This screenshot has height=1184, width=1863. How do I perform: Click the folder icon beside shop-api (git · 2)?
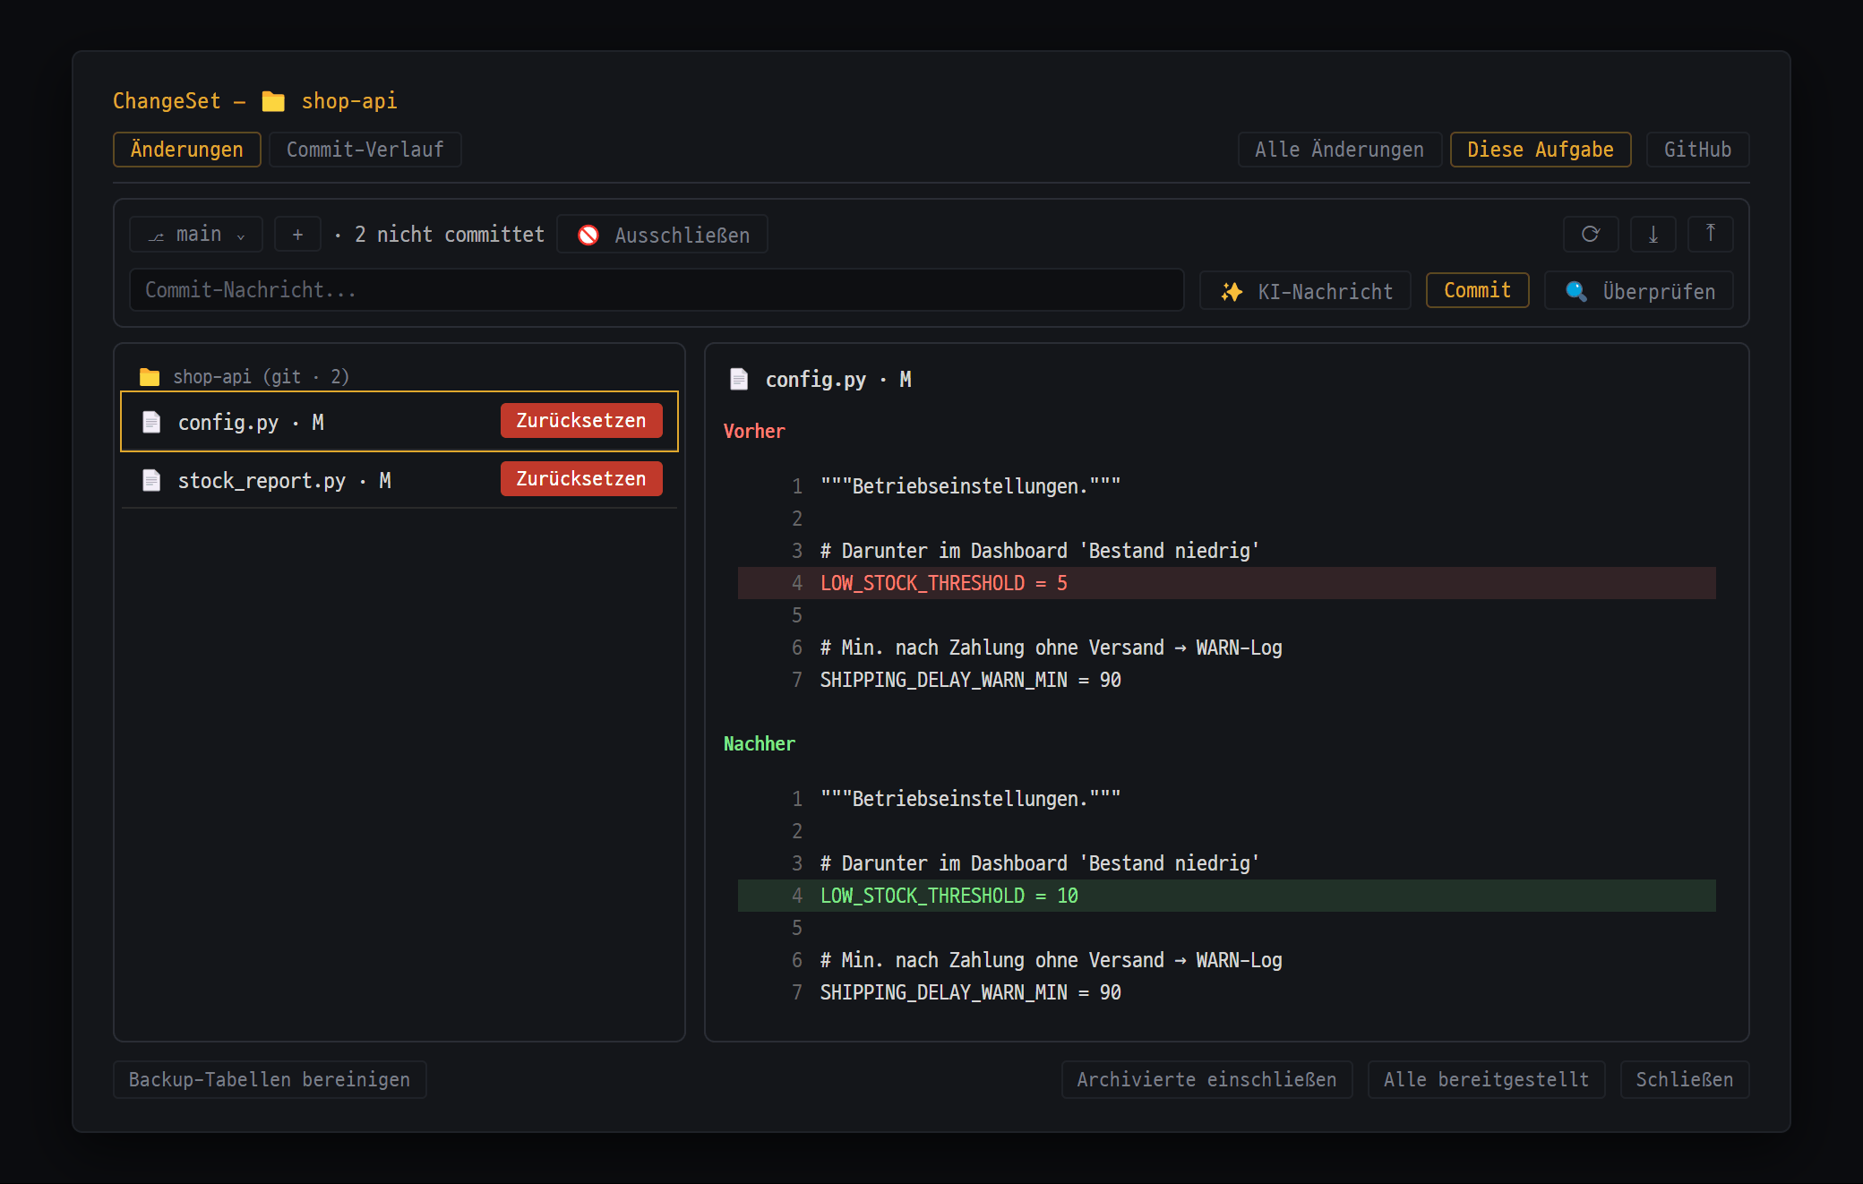150,377
